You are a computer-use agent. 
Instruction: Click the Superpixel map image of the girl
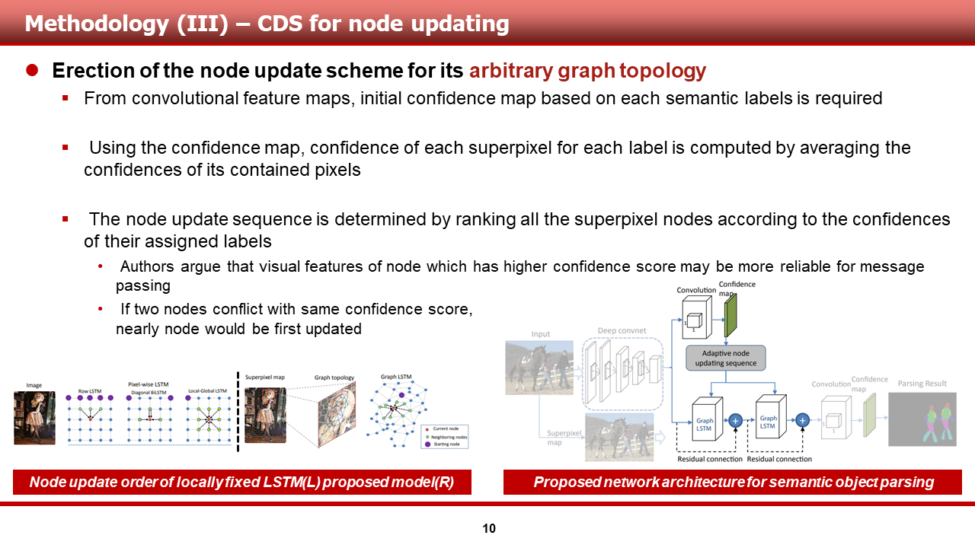[x=265, y=415]
